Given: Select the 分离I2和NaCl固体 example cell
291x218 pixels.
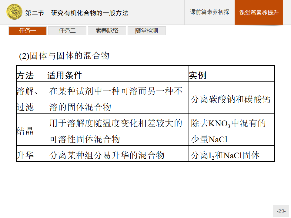Looking at the screenshot, I should click(232, 154).
